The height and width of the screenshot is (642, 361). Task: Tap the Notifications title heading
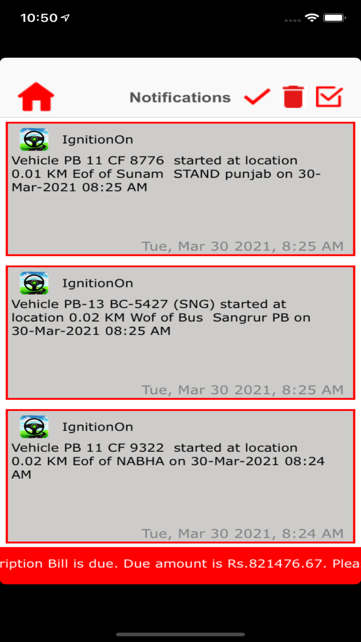coord(180,97)
